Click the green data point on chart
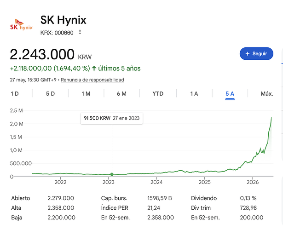283x230 pixels. pos(112,174)
